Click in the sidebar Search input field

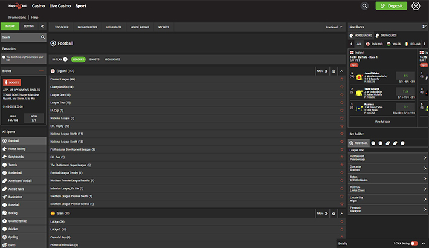19,37
